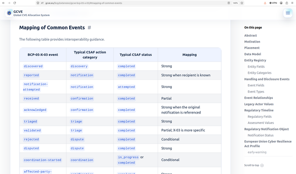Click the Scroll to top link text
This screenshot has width=296, height=174.
point(252,165)
